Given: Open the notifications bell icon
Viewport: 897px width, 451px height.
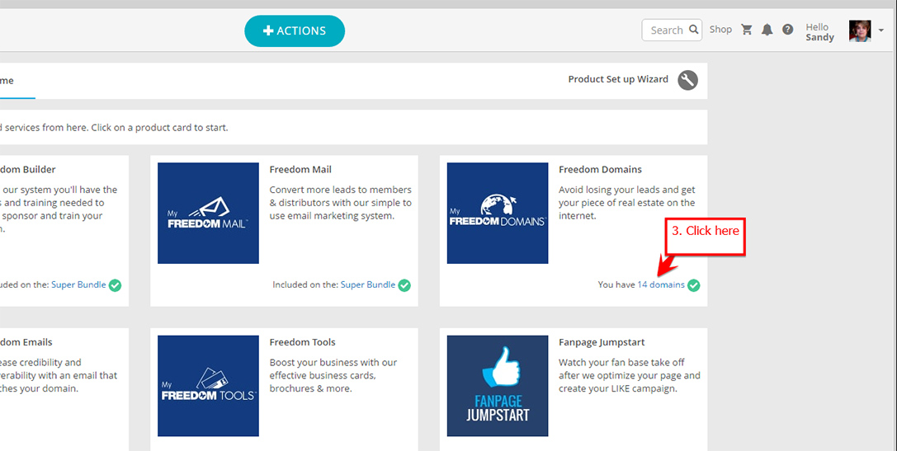Looking at the screenshot, I should pyautogui.click(x=767, y=30).
